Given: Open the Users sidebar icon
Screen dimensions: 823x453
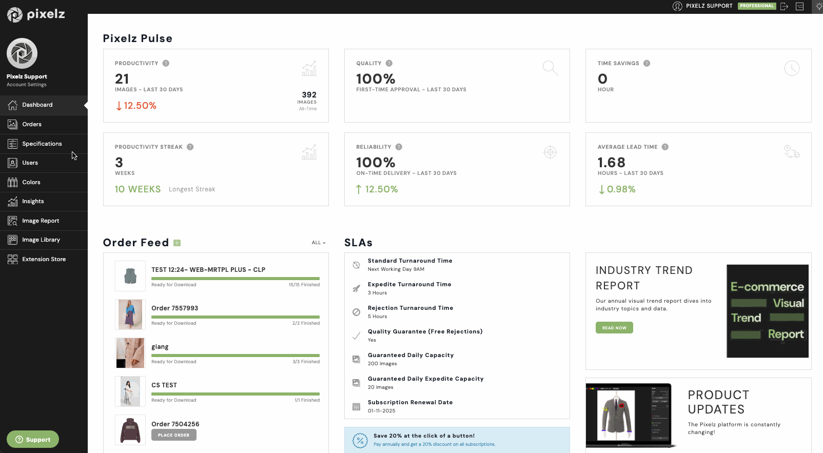Looking at the screenshot, I should point(13,163).
